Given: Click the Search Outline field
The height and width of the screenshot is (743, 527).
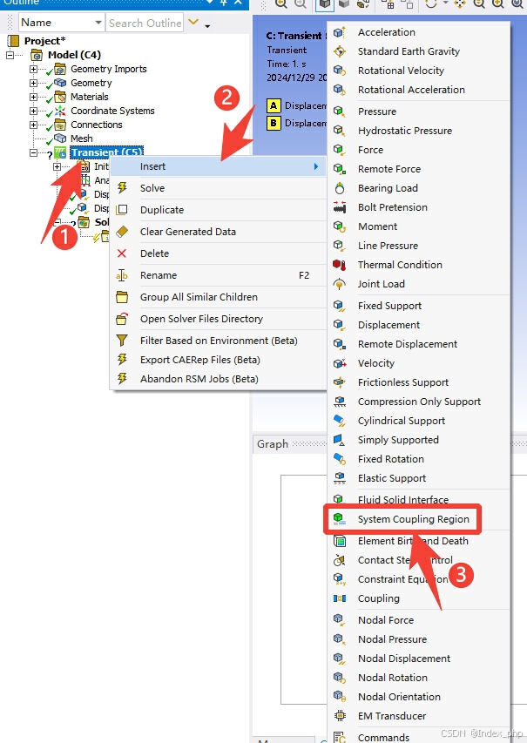Looking at the screenshot, I should pyautogui.click(x=145, y=23).
